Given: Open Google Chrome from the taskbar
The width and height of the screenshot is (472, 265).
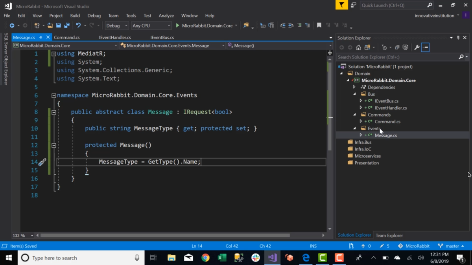Looking at the screenshot, I should (x=205, y=258).
